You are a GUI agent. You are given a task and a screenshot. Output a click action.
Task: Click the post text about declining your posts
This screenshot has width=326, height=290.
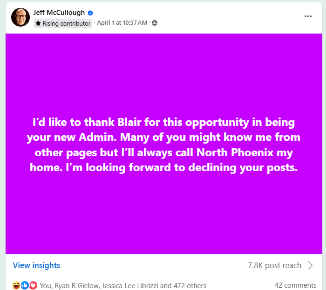[x=164, y=145]
